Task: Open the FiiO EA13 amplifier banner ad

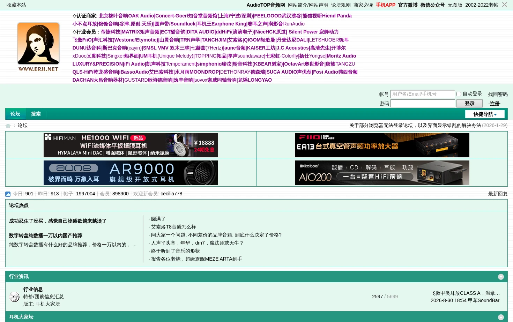Action: point(382,145)
